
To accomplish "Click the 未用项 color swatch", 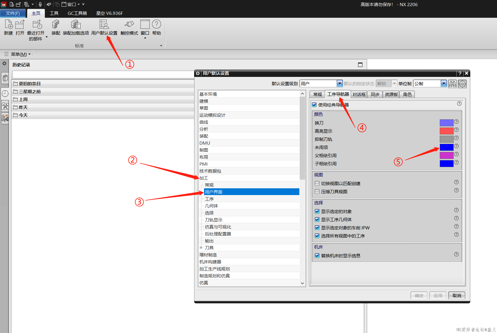I will click(x=446, y=147).
